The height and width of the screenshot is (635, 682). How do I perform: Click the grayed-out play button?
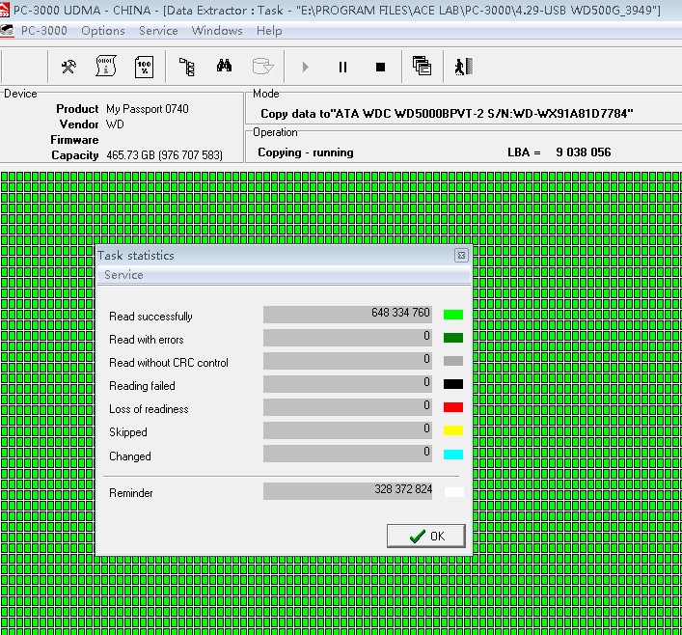306,67
